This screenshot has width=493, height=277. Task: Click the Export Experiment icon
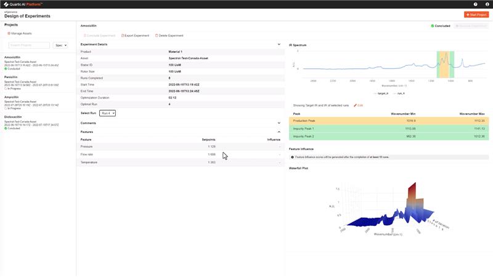coord(123,36)
